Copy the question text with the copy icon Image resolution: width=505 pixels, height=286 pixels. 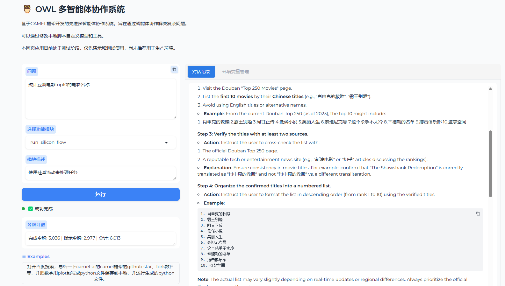pyautogui.click(x=174, y=69)
